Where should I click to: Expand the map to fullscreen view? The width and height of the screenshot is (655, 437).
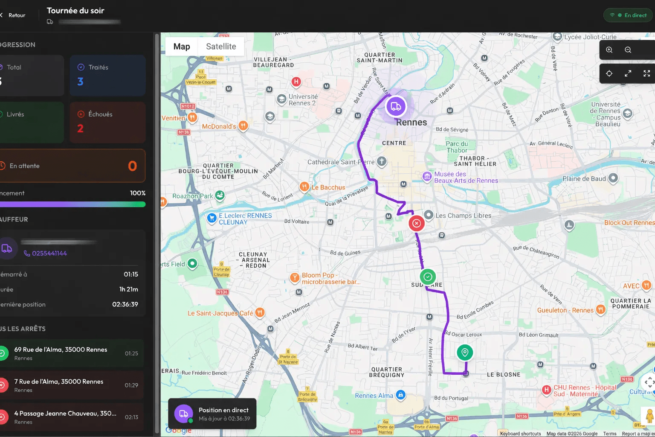click(646, 73)
